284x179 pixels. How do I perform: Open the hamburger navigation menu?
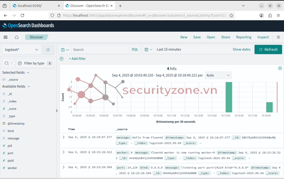(6, 37)
